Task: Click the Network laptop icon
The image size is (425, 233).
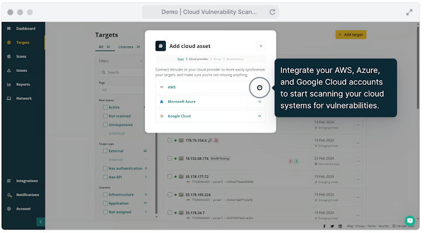Action: point(9,99)
